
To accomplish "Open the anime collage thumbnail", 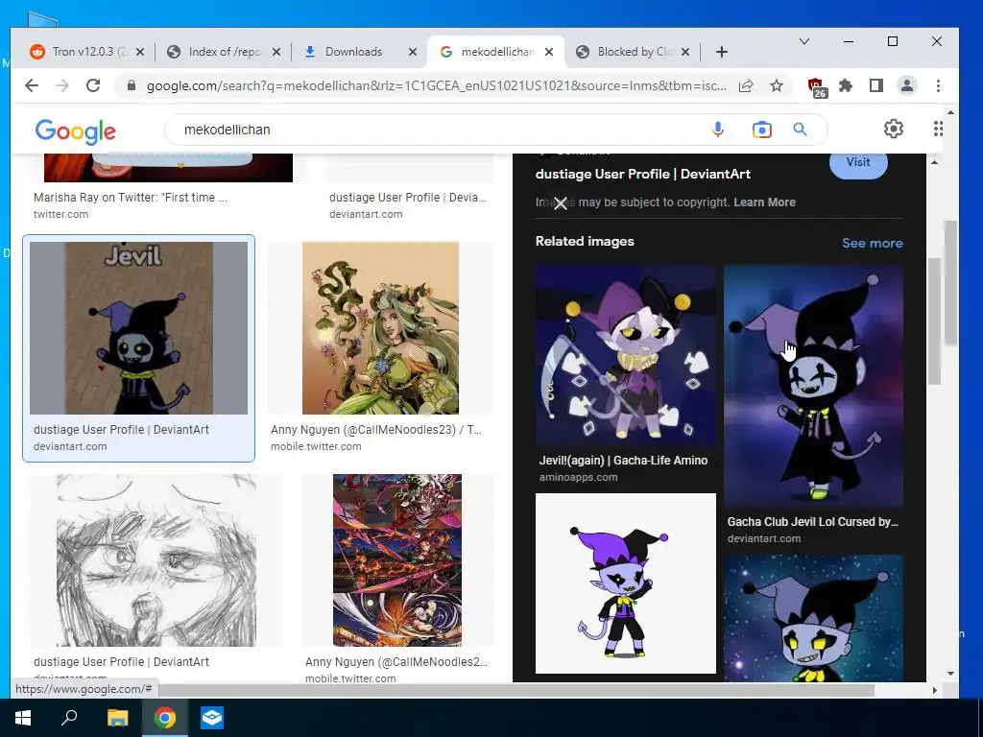I will pos(397,560).
